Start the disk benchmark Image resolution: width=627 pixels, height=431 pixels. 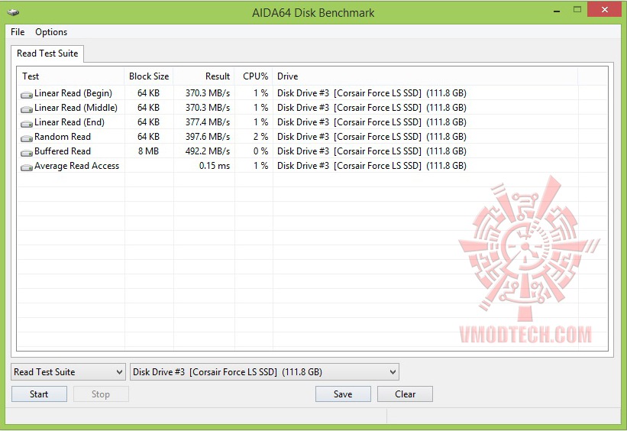(39, 394)
